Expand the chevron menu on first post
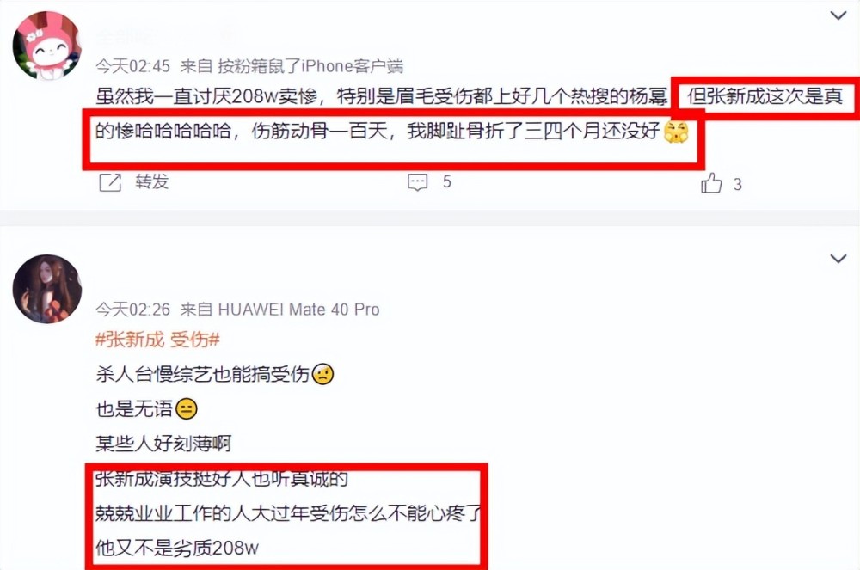The image size is (860, 570). click(x=838, y=15)
